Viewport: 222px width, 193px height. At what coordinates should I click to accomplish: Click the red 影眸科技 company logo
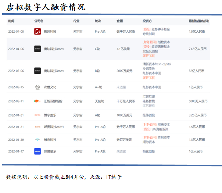click(37, 32)
